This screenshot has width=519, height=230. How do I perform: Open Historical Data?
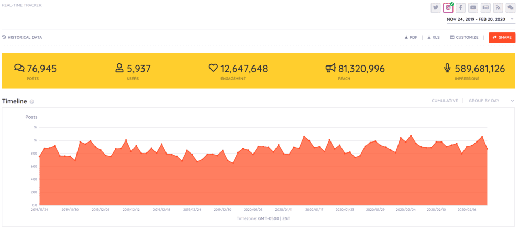[x=22, y=38]
